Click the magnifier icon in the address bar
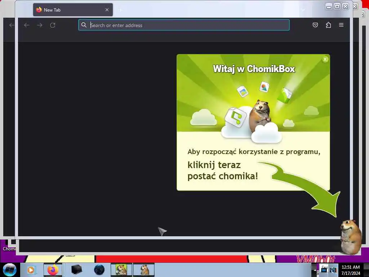Viewport: 369px width, 277px height. [84, 25]
